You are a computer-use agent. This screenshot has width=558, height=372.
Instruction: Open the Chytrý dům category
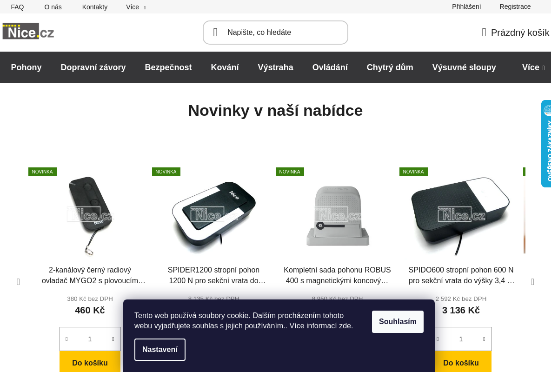390,67
